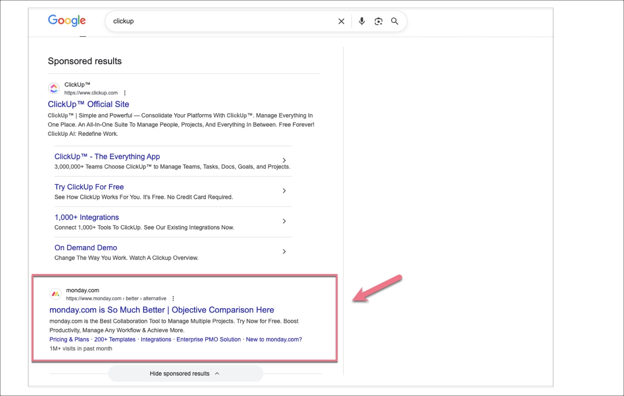The image size is (624, 396).
Task: Open monday.com is So Much Better link
Action: 162,310
